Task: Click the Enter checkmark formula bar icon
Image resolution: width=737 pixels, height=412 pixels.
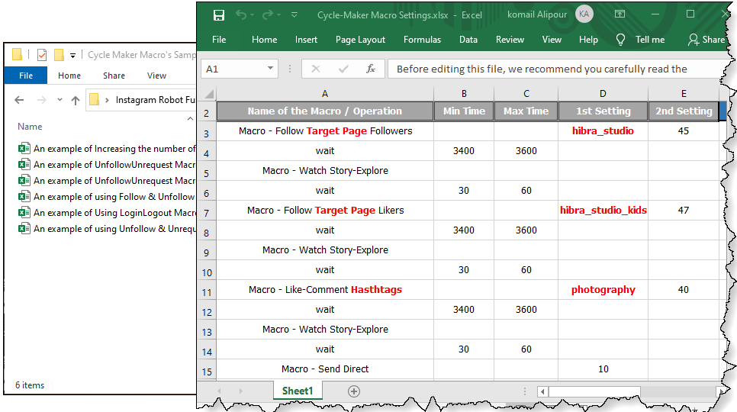Action: pyautogui.click(x=343, y=69)
